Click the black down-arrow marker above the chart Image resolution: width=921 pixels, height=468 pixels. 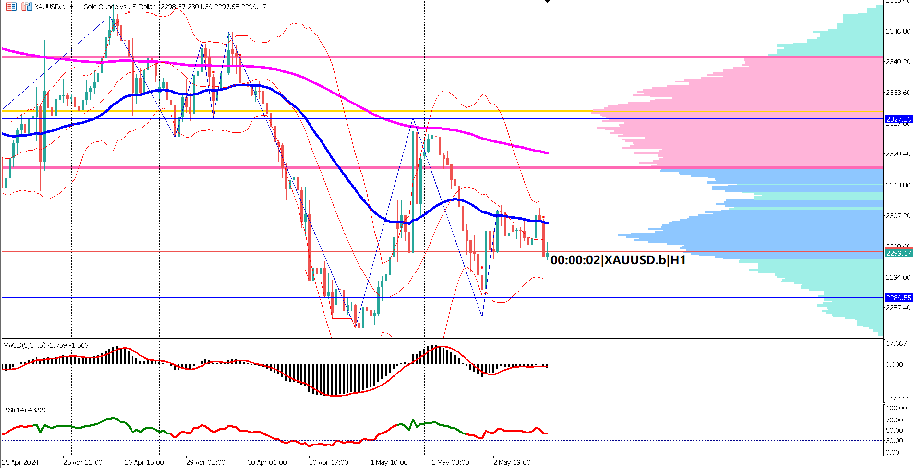548,2
